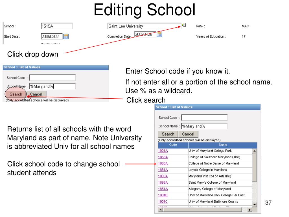The image size is (289, 217).
Task: Click the Name column header
Action: coord(223,145)
